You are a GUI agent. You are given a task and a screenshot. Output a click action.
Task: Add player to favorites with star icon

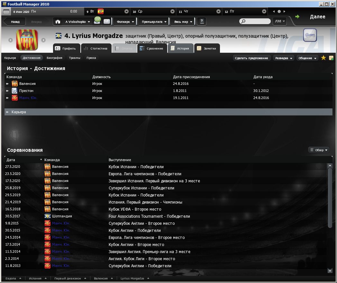pyautogui.click(x=323, y=58)
